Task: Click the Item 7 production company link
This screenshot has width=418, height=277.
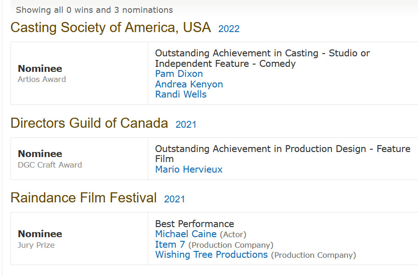Action: pos(170,244)
